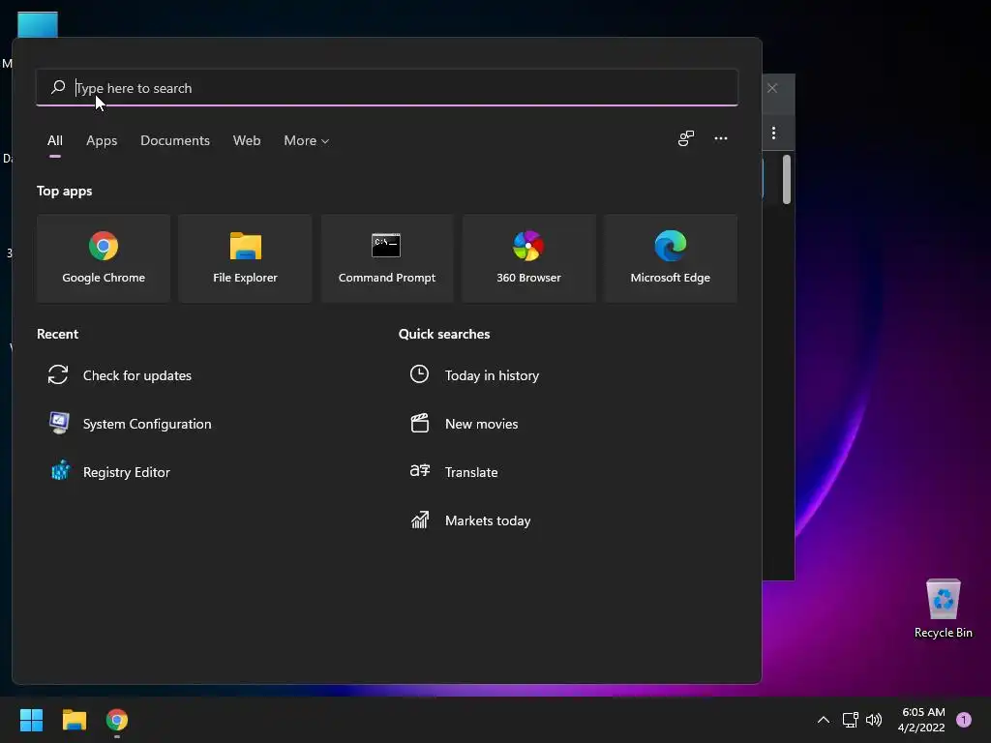This screenshot has width=991, height=743.
Task: Switch to the Web tab
Action: pyautogui.click(x=247, y=140)
